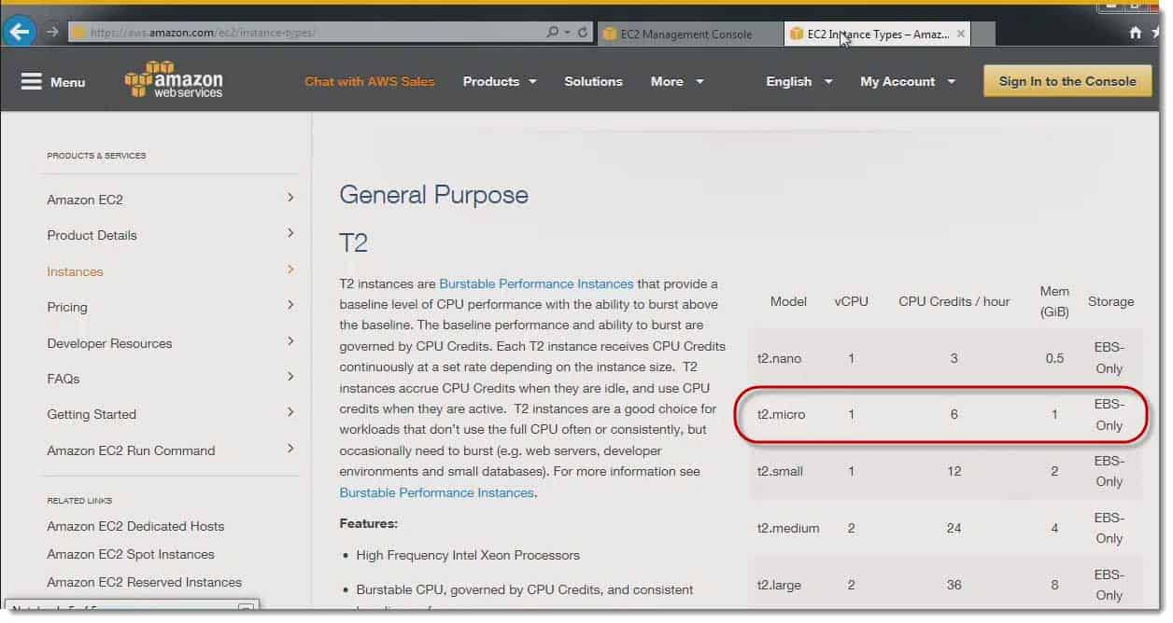Viewport: 1173px width, 623px height.
Task: Click the browser back arrow button
Action: click(x=19, y=32)
